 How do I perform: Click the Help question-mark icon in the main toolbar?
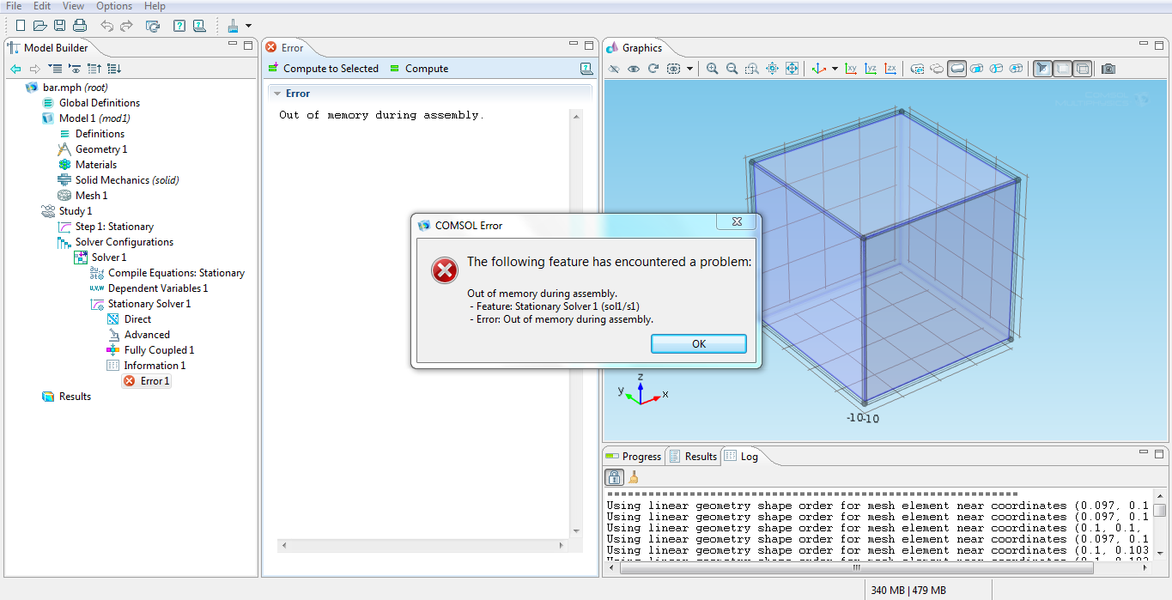[179, 26]
